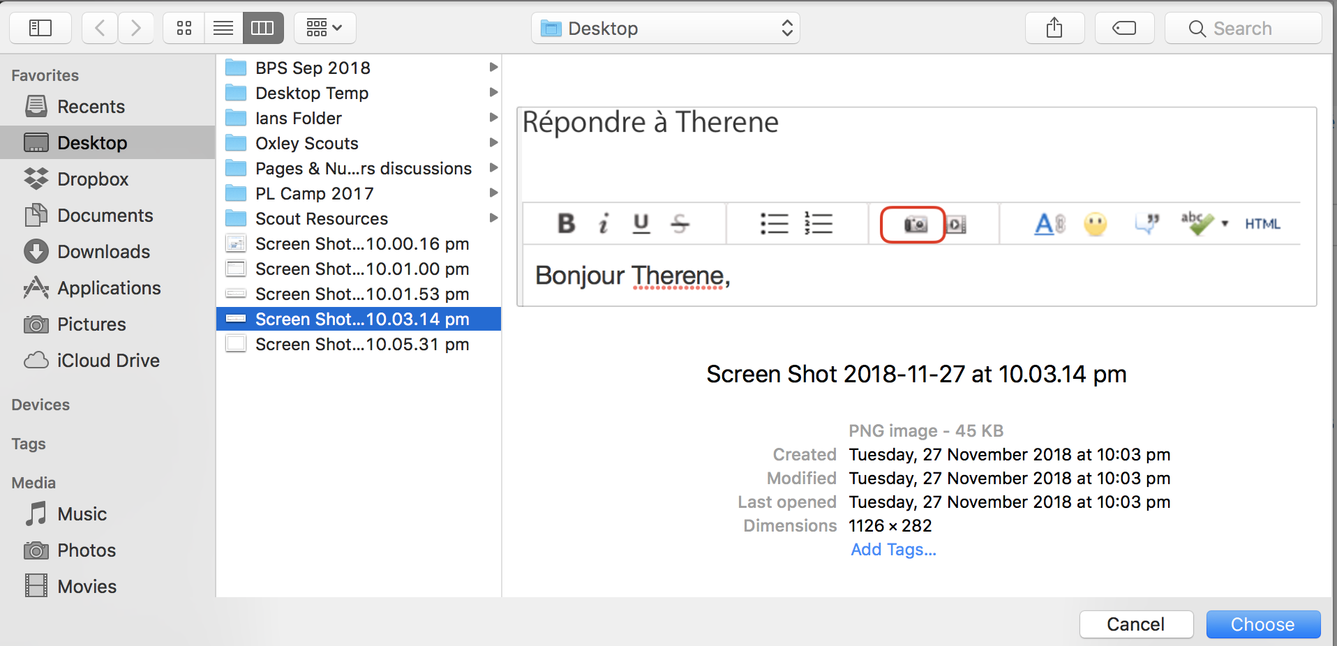Click the Edit Tags toolbar icon
This screenshot has height=646, width=1337.
(x=1124, y=28)
